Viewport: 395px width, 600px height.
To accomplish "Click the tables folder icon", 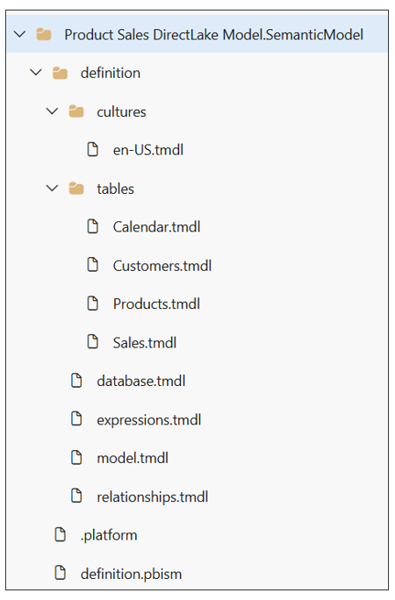I will (76, 189).
